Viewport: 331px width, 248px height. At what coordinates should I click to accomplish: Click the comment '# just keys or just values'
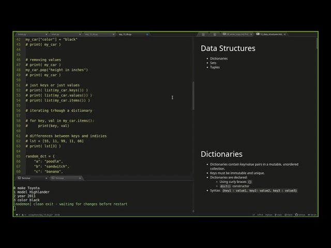(x=53, y=85)
